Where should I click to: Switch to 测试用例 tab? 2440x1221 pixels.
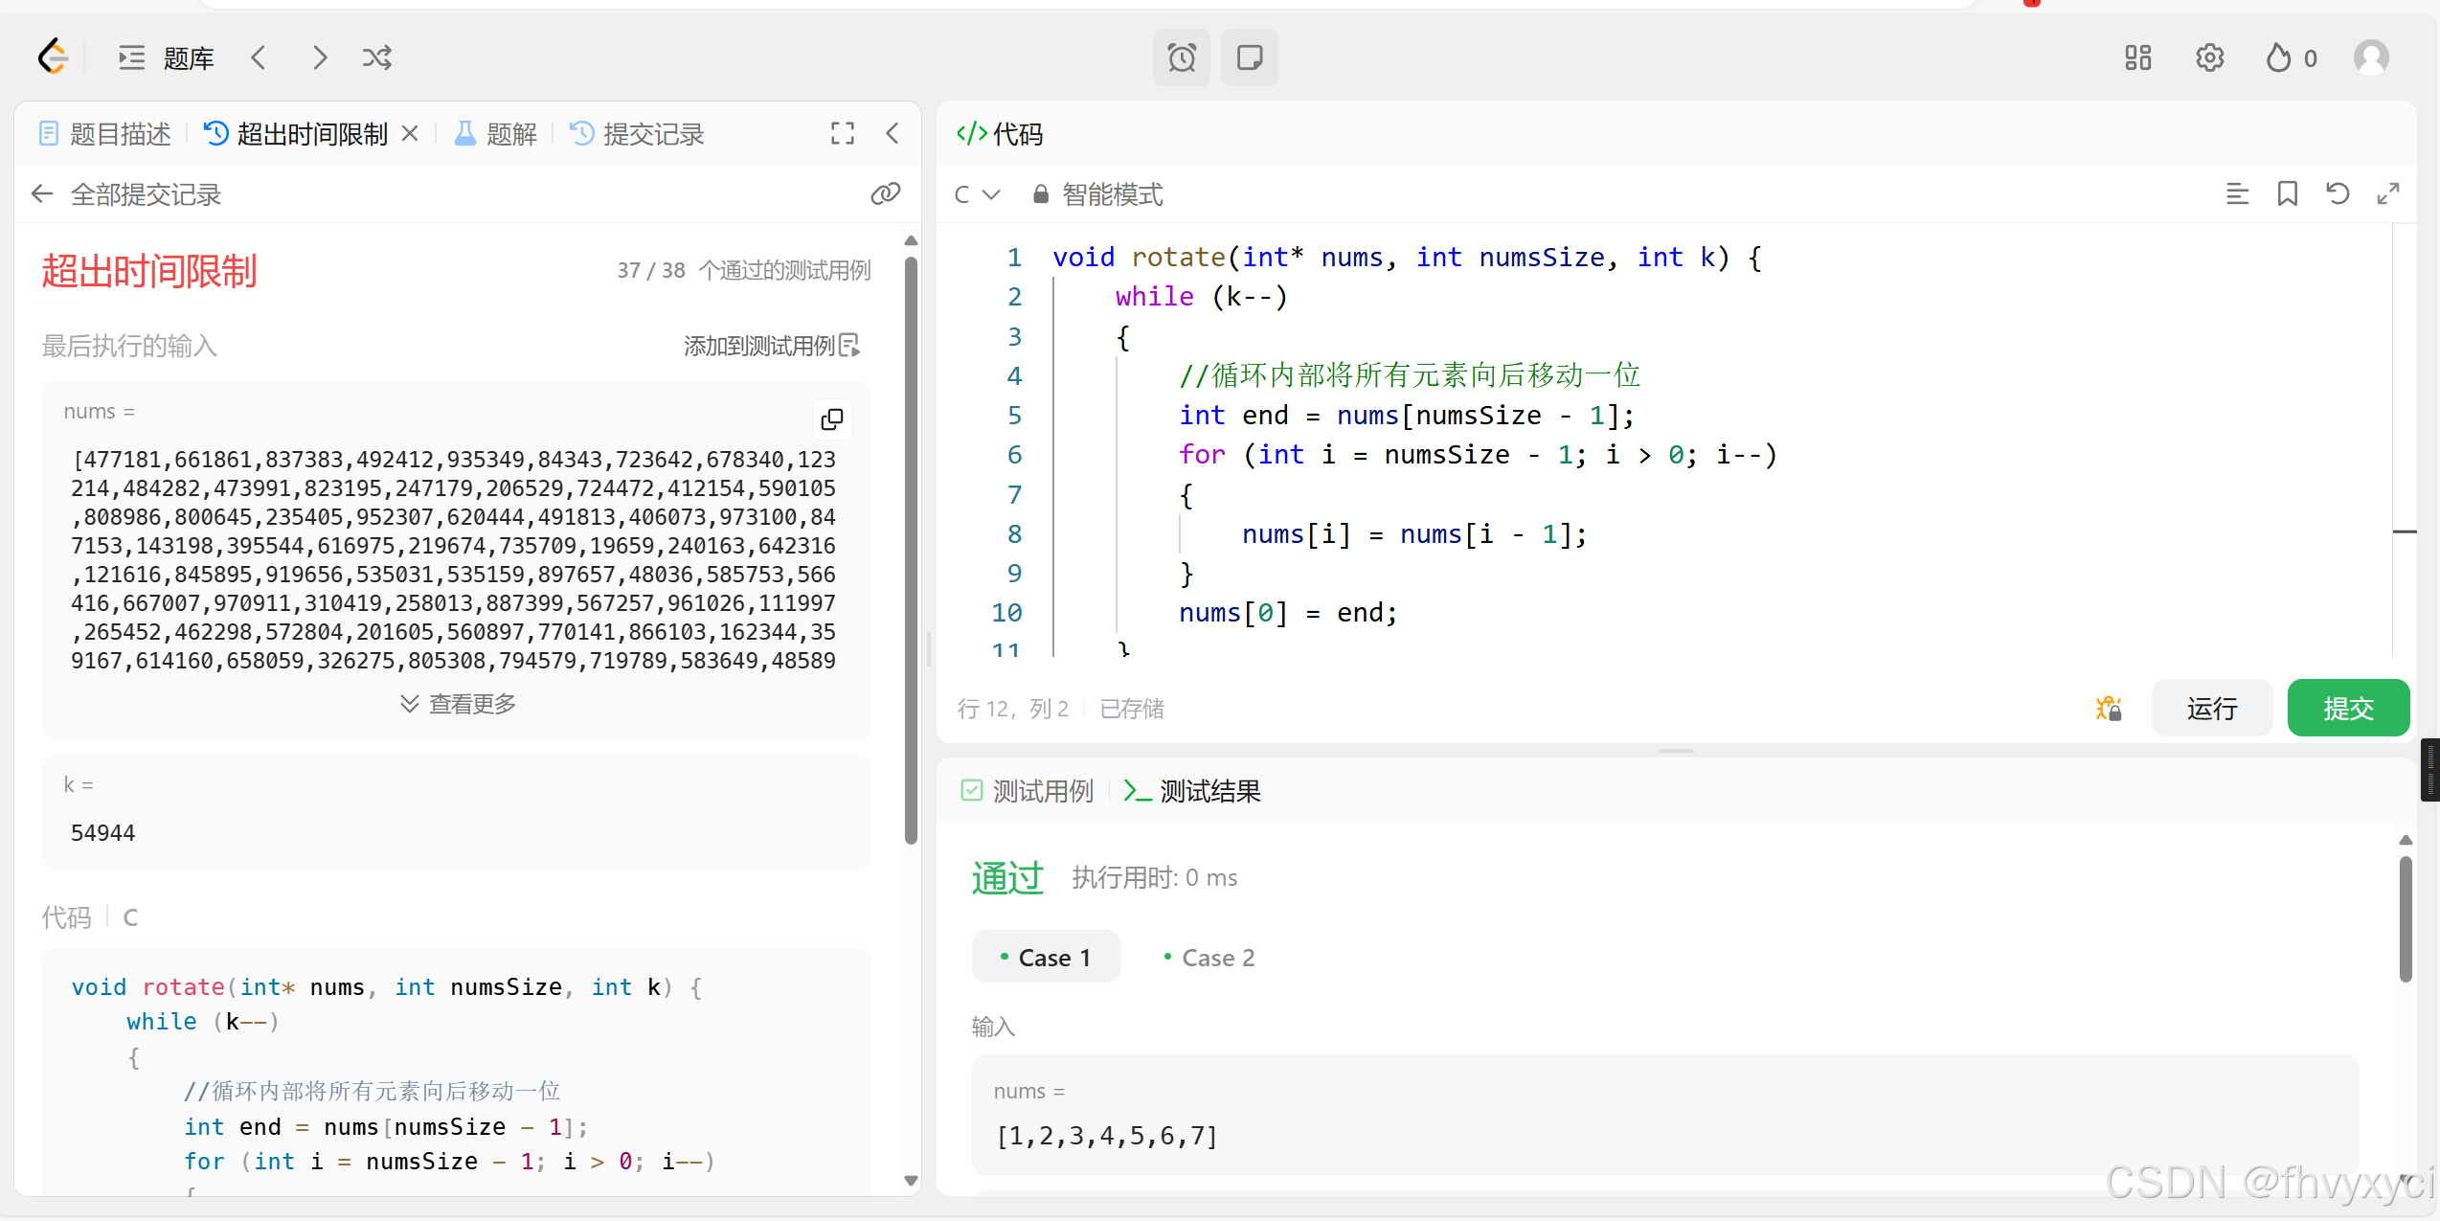click(1028, 791)
